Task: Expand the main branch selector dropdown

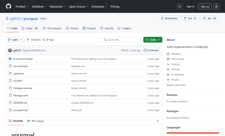Action: coord(15,40)
